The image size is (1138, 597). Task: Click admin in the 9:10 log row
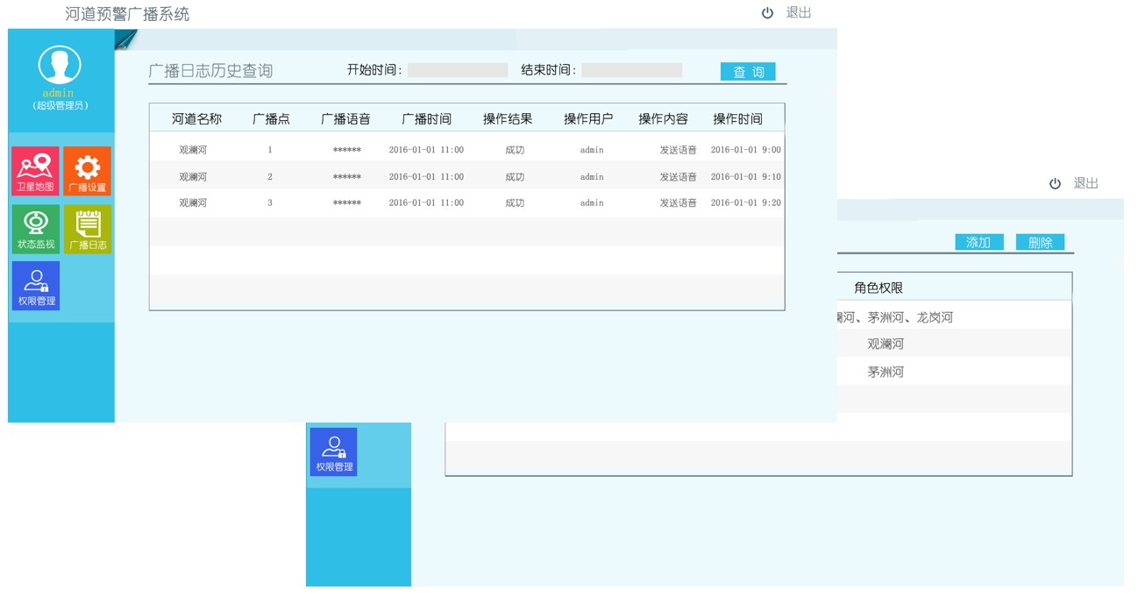click(x=592, y=177)
